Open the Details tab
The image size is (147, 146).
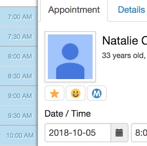pos(131,10)
